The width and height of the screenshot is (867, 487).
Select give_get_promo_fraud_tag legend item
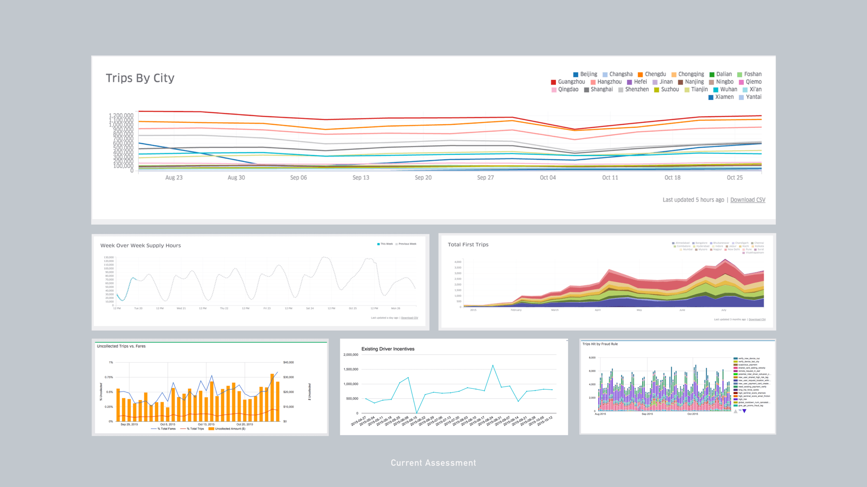click(x=748, y=405)
